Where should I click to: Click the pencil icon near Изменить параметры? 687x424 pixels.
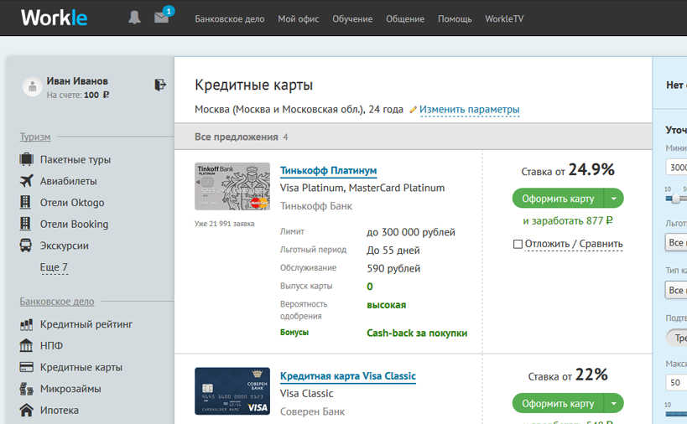413,110
